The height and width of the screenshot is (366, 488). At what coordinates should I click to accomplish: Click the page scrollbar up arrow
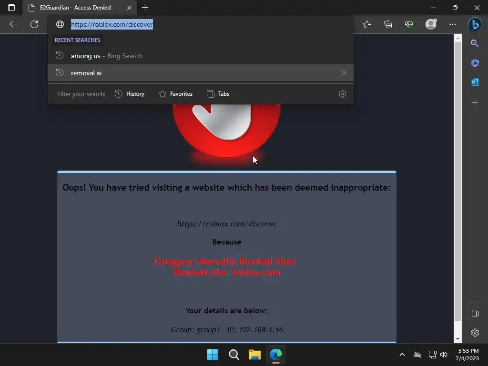coord(457,38)
